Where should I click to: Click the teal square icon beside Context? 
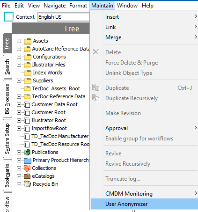click(8, 16)
